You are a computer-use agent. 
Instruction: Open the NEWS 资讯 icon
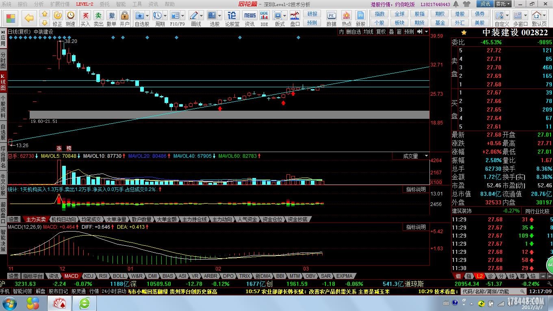point(249,18)
